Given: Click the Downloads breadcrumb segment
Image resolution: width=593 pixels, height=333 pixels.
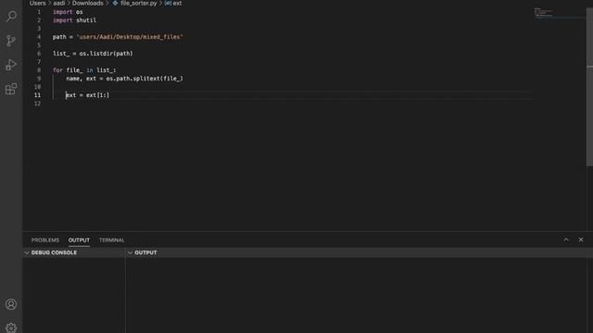Looking at the screenshot, I should (88, 3).
